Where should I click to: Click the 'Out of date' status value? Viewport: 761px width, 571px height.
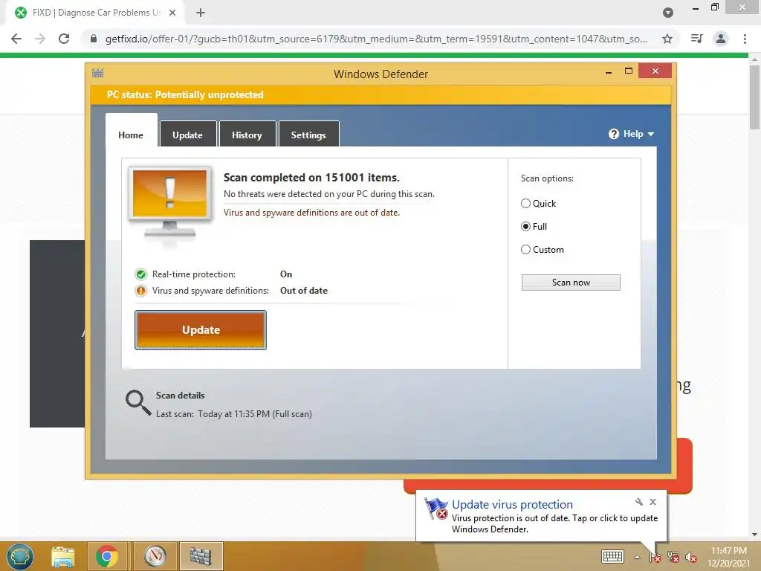pos(304,291)
